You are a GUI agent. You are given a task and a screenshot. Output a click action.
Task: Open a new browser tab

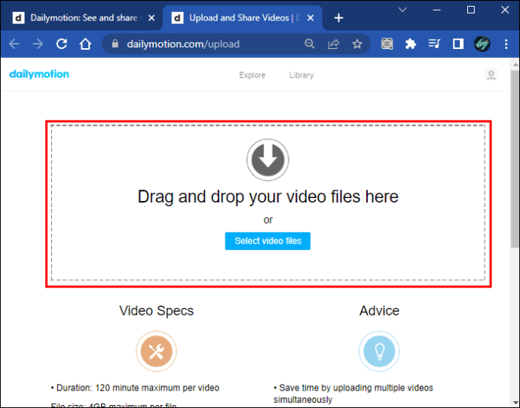pyautogui.click(x=338, y=18)
